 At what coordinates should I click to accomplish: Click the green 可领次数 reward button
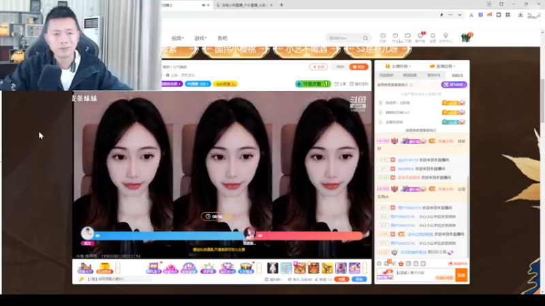coord(313,84)
